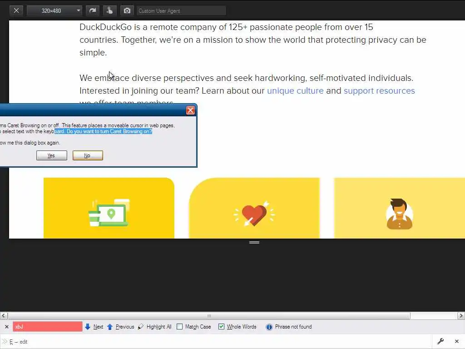Focus the Custom User Agent field
This screenshot has width=465, height=349.
tap(181, 11)
